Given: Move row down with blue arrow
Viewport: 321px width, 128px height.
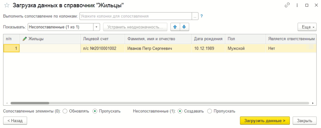Looking at the screenshot, I should [x=184, y=27].
